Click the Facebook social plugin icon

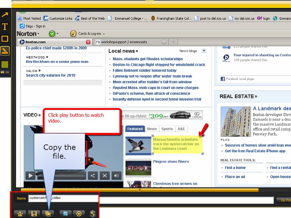223,79
